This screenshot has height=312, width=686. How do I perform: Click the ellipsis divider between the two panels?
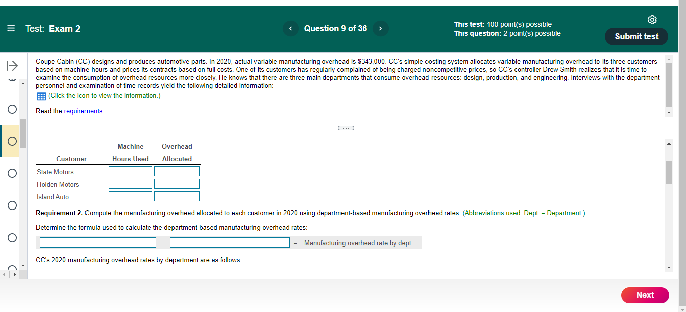(346, 128)
